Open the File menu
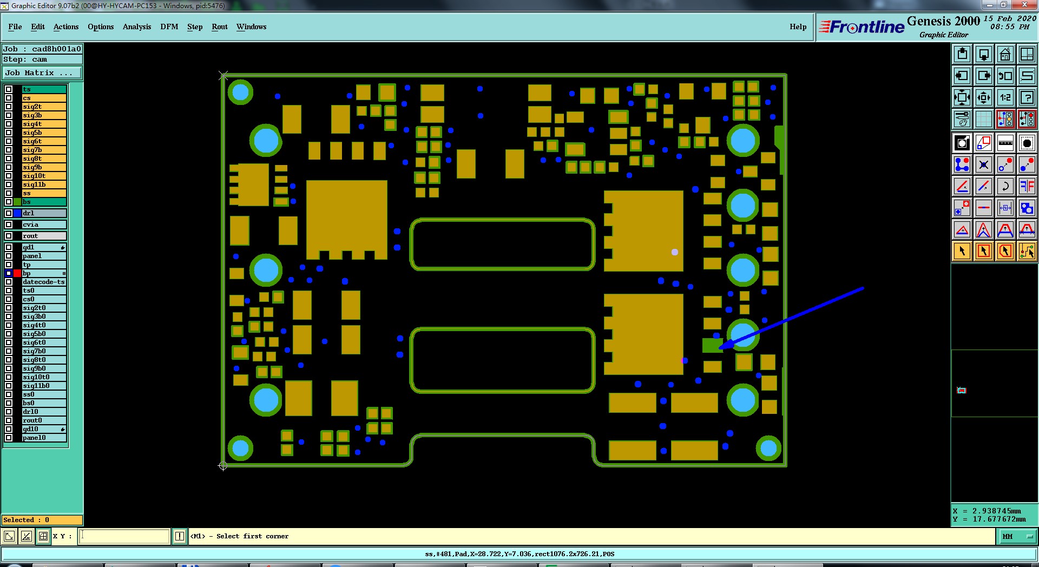The width and height of the screenshot is (1039, 567). pos(15,27)
